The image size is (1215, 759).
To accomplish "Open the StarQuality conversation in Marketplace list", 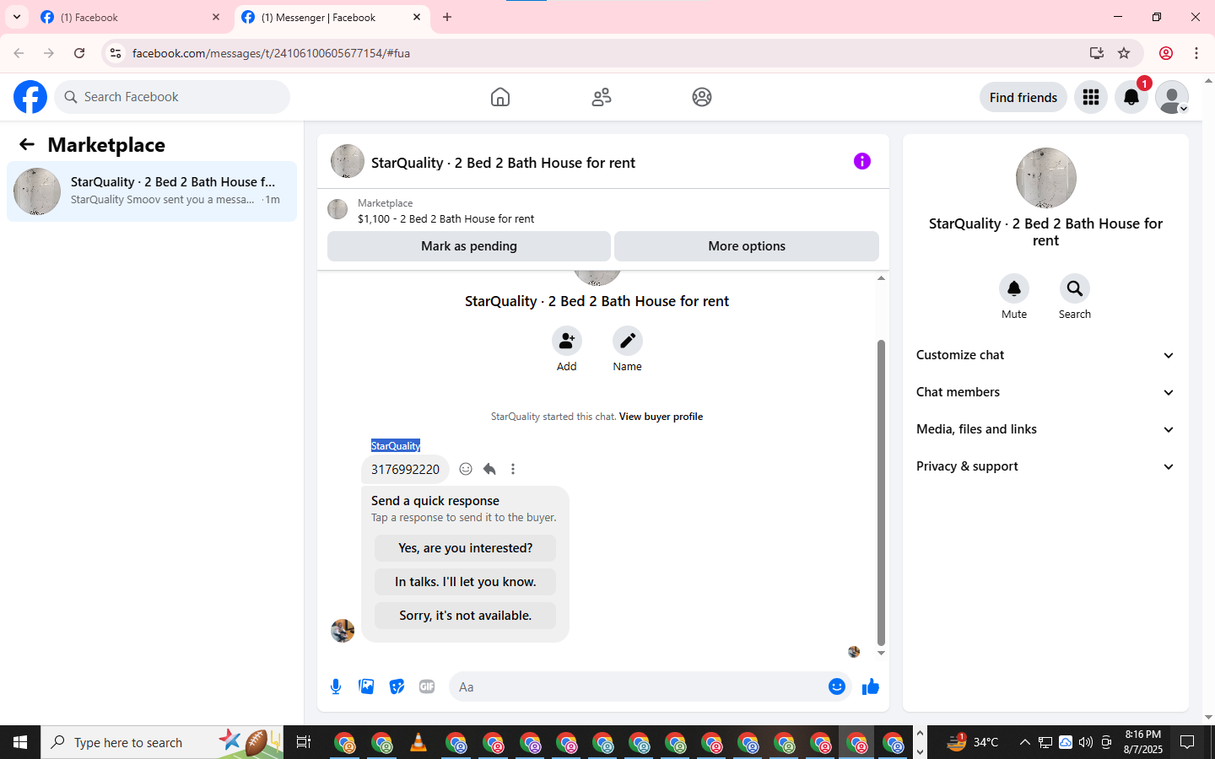I will coord(152,191).
